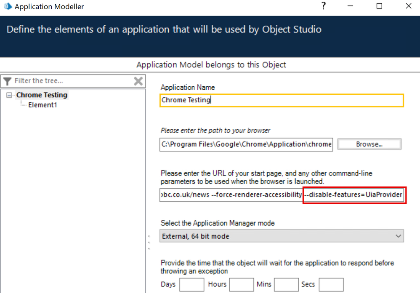Viewport: 420px width, 293px height.
Task: Collapse the Chrome Testing tree node
Action: pos(9,95)
